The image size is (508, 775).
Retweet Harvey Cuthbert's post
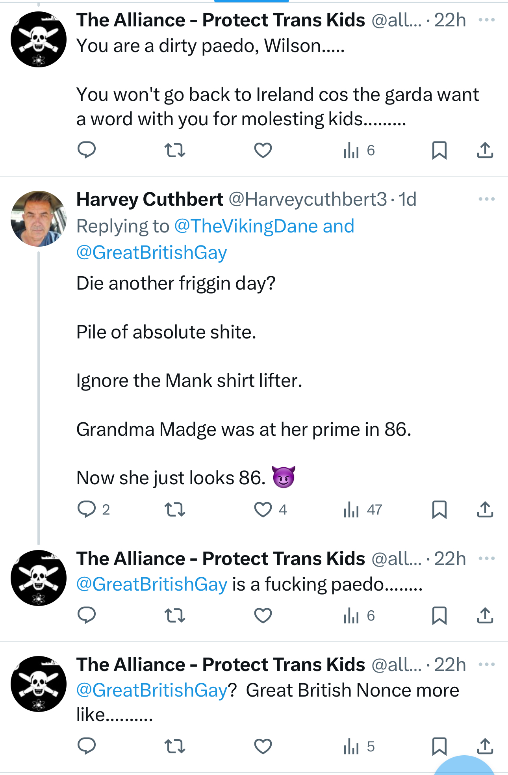coord(174,509)
